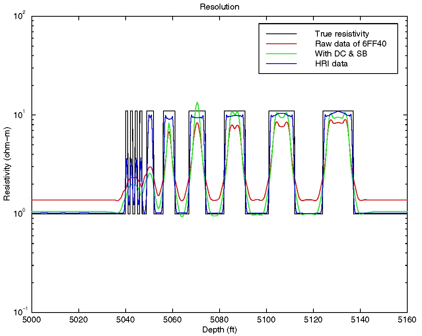Select the 5080 depth tick label
Screen dimensions: 422x336
220,319
